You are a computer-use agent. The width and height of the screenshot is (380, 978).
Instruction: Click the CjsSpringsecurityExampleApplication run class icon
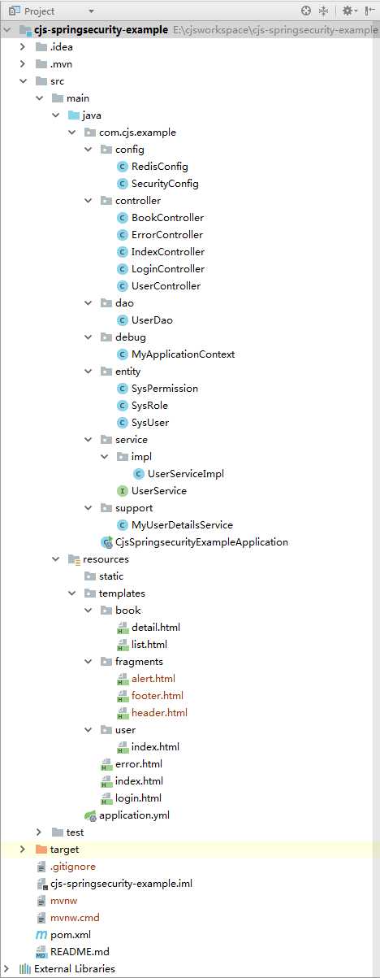point(106,542)
